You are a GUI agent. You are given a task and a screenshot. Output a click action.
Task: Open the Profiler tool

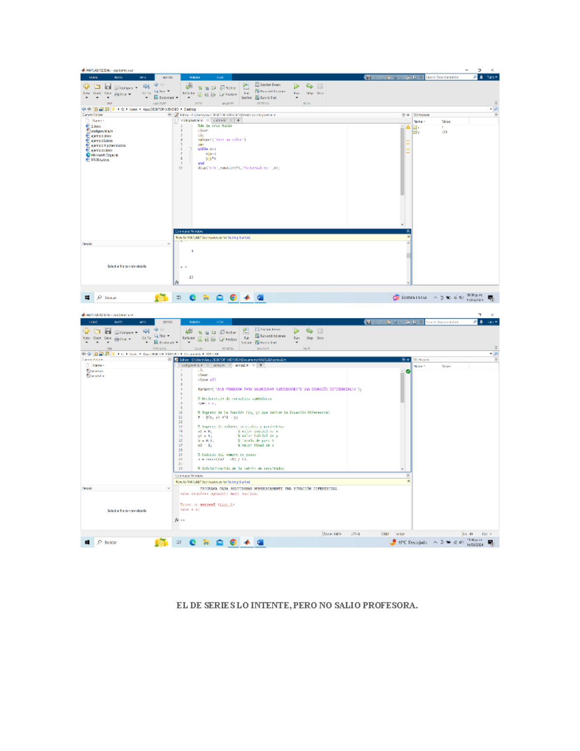coord(227,86)
